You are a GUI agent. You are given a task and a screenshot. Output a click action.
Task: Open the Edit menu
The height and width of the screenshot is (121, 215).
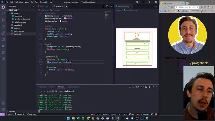tap(12, 2)
